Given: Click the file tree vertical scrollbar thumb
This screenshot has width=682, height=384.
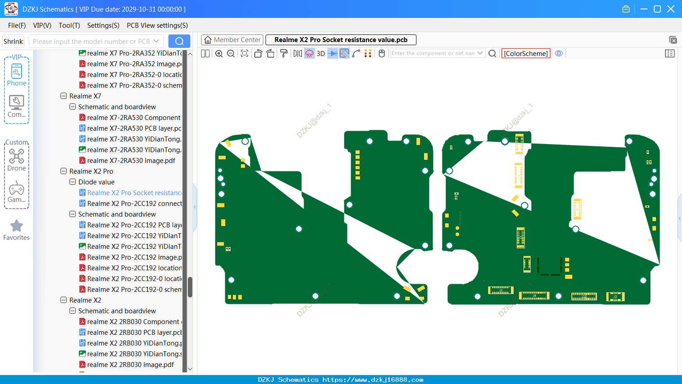Looking at the screenshot, I should click(190, 287).
